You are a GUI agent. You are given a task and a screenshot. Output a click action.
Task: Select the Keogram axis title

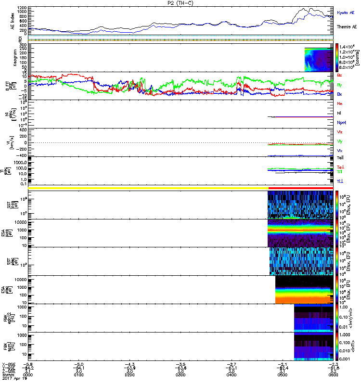coord(15,58)
